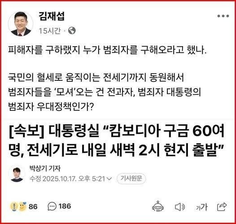This screenshot has width=236, height=224.
Task: Click the comment bubble icon
Action: tap(52, 206)
